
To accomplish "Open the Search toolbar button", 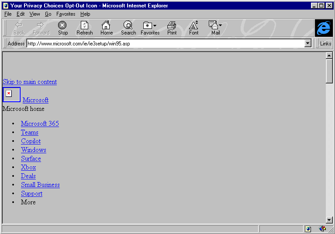I will 128,28.
